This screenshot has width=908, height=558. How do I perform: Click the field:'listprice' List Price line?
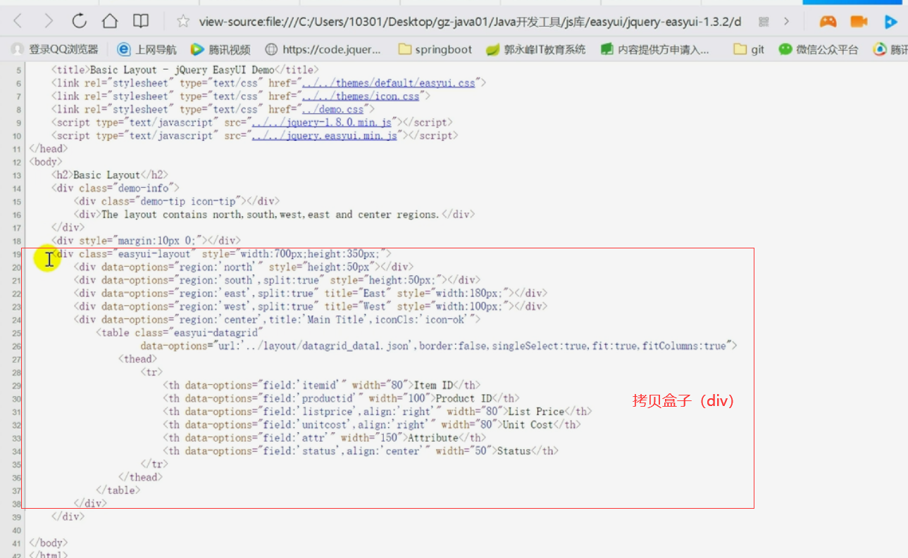378,412
